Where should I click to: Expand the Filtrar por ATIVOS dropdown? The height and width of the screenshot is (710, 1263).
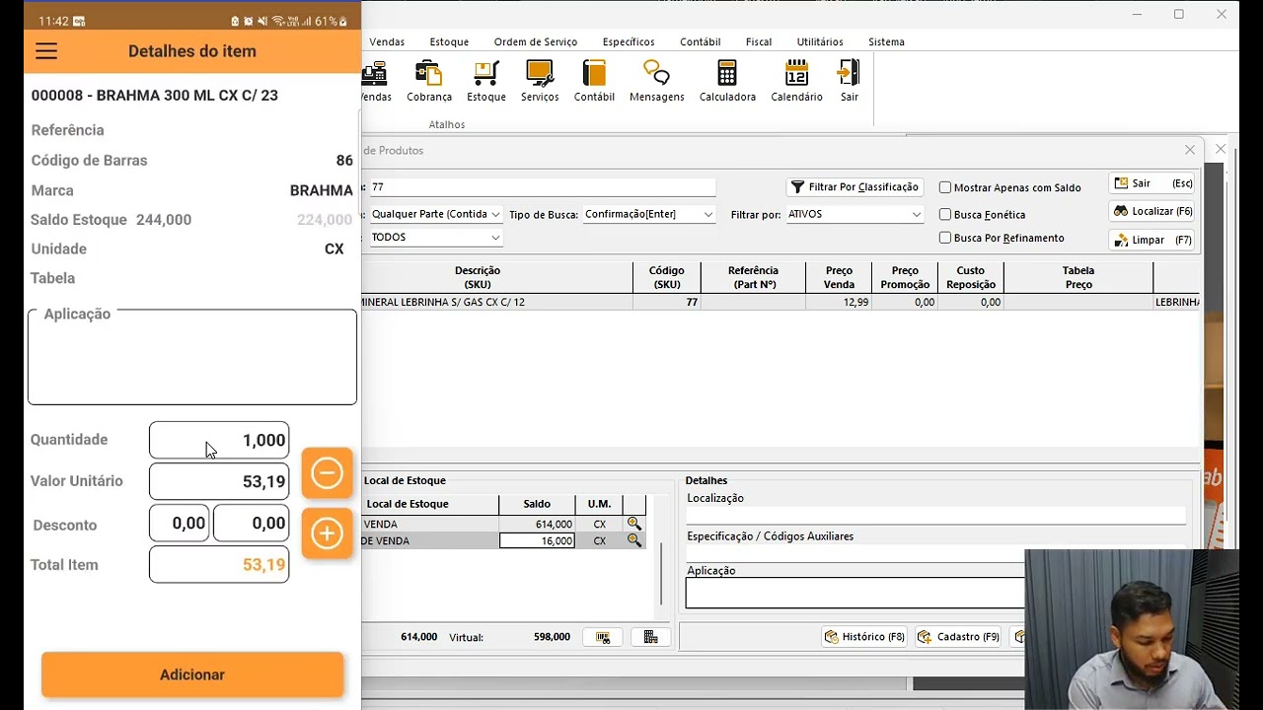click(916, 214)
